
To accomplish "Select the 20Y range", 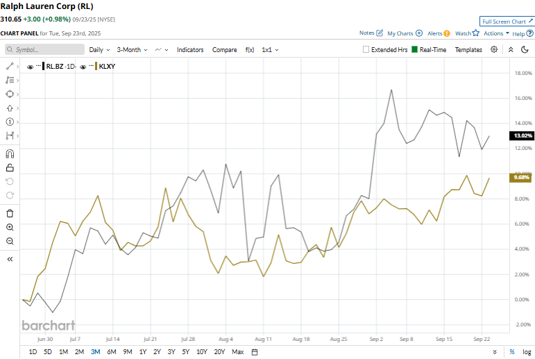I will pyautogui.click(x=219, y=352).
